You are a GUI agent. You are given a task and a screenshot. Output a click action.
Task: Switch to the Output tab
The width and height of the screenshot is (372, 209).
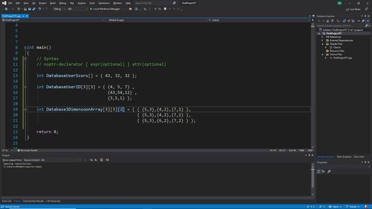pos(17,201)
